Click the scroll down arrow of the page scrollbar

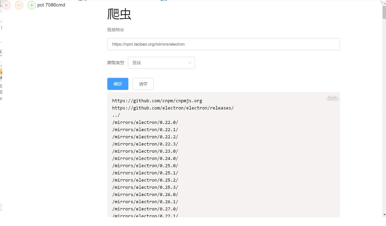click(384, 215)
